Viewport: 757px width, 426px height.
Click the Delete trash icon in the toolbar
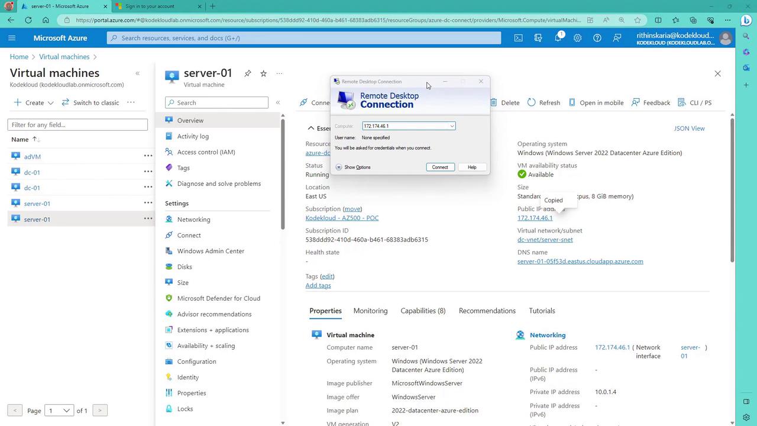493,102
